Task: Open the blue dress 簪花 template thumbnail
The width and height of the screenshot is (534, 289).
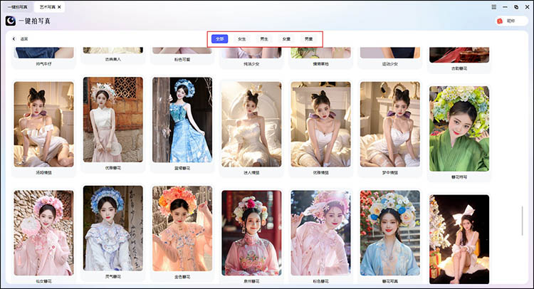Action: pos(182,120)
